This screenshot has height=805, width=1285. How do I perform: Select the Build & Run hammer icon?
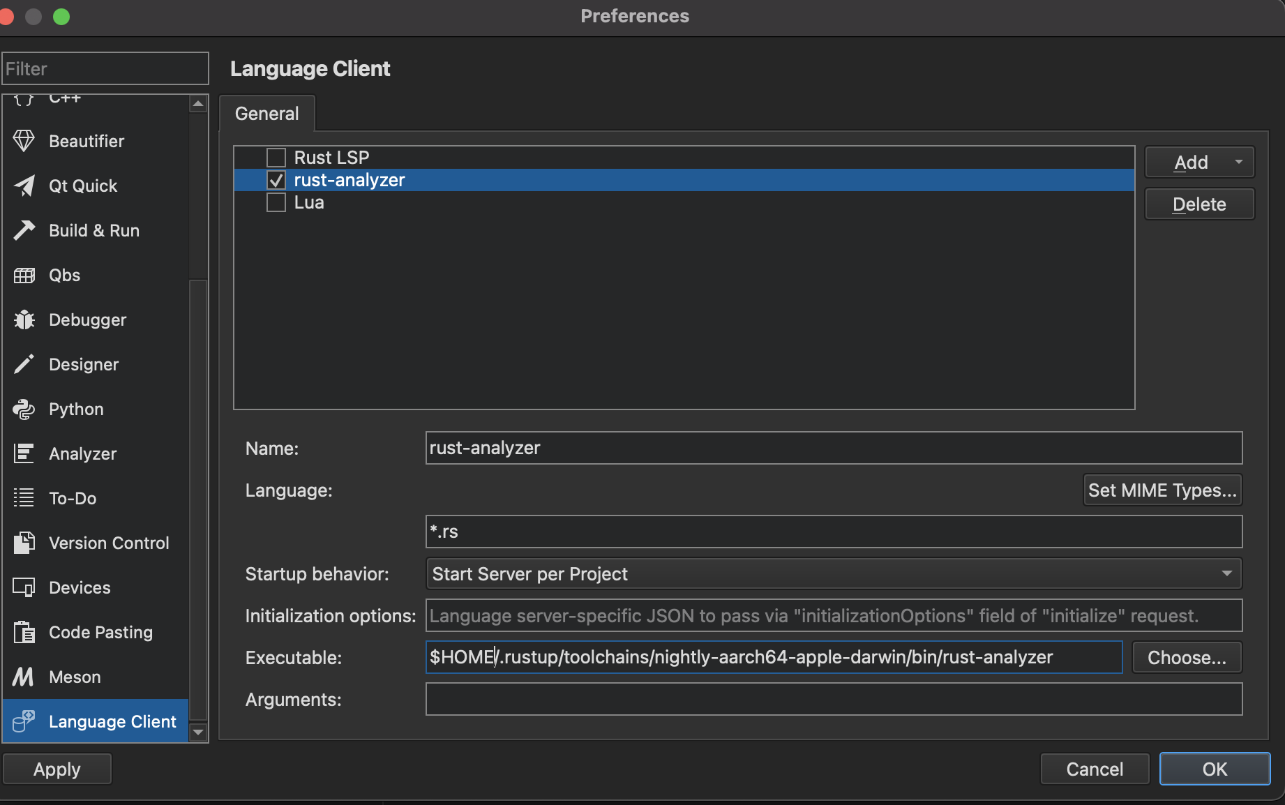point(24,230)
